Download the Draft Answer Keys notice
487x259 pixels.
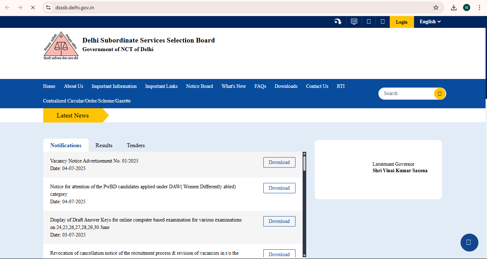tap(279, 221)
